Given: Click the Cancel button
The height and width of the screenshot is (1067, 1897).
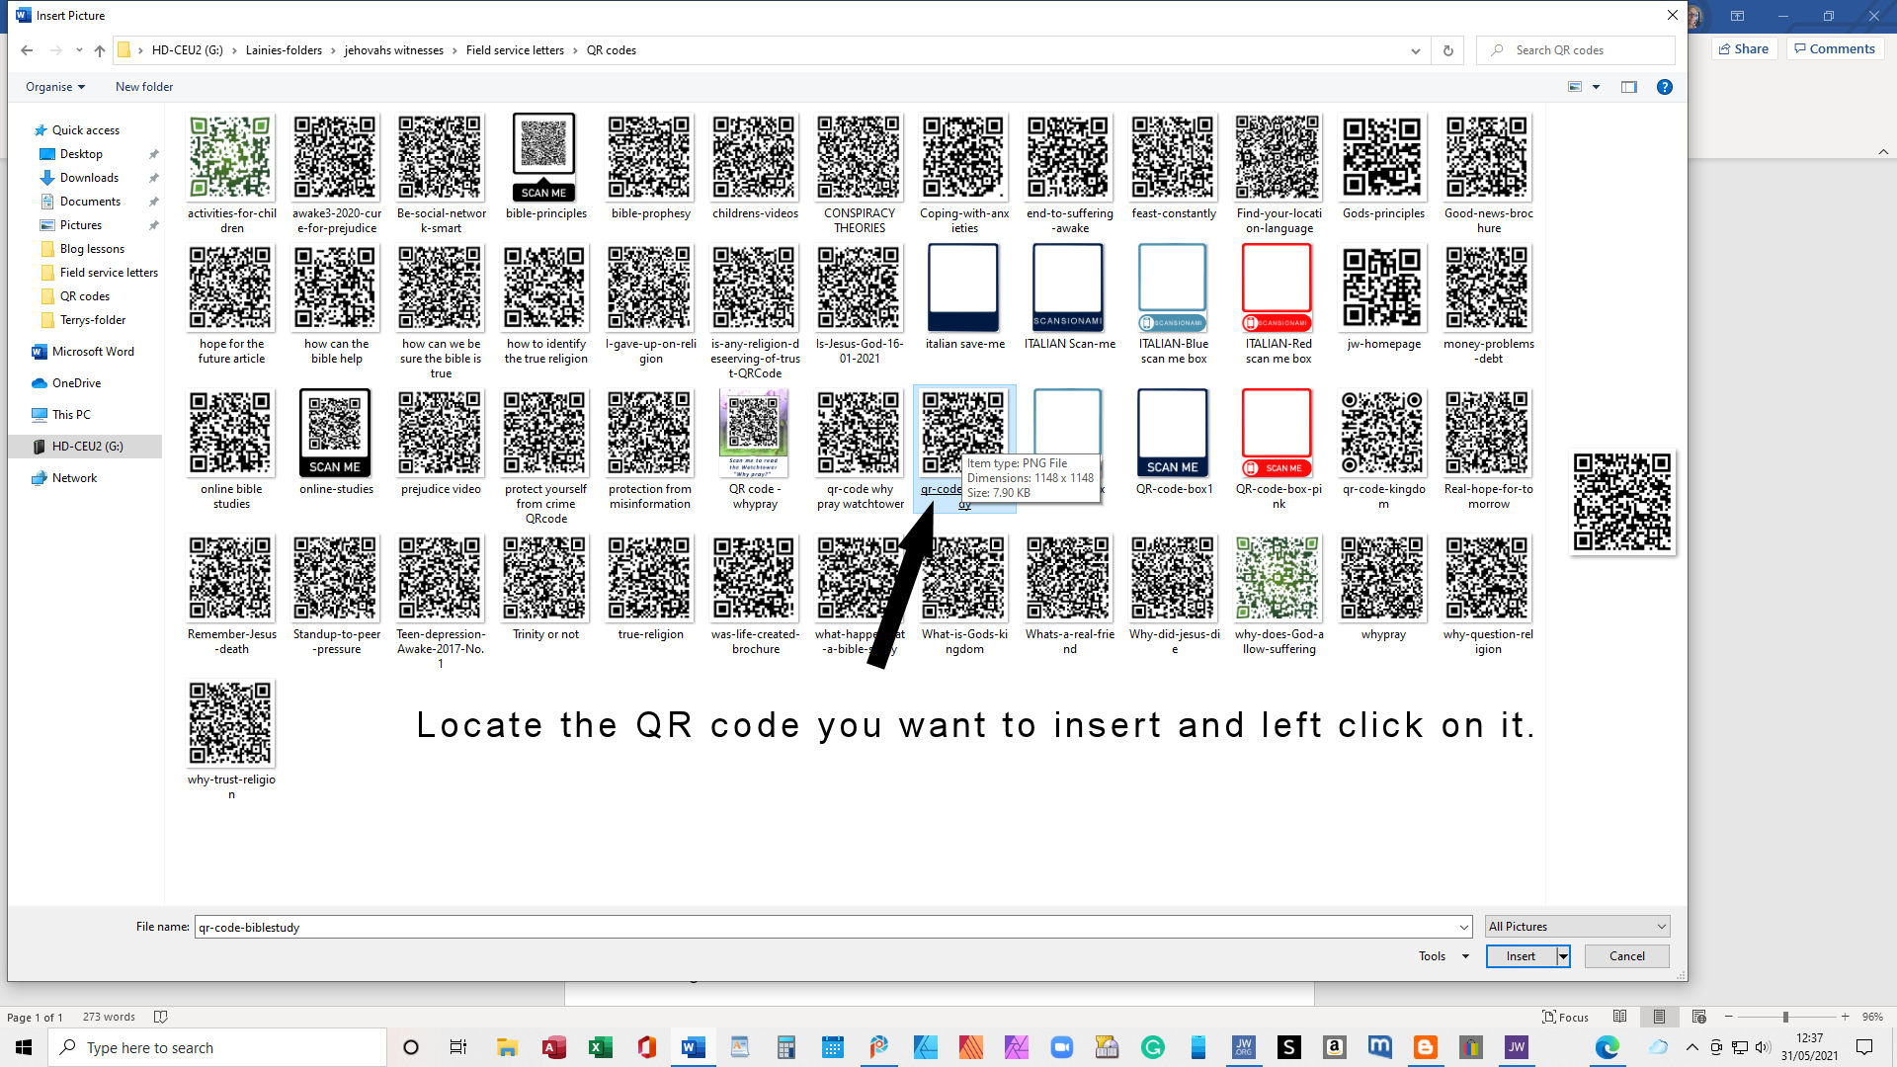Looking at the screenshot, I should coord(1626,956).
